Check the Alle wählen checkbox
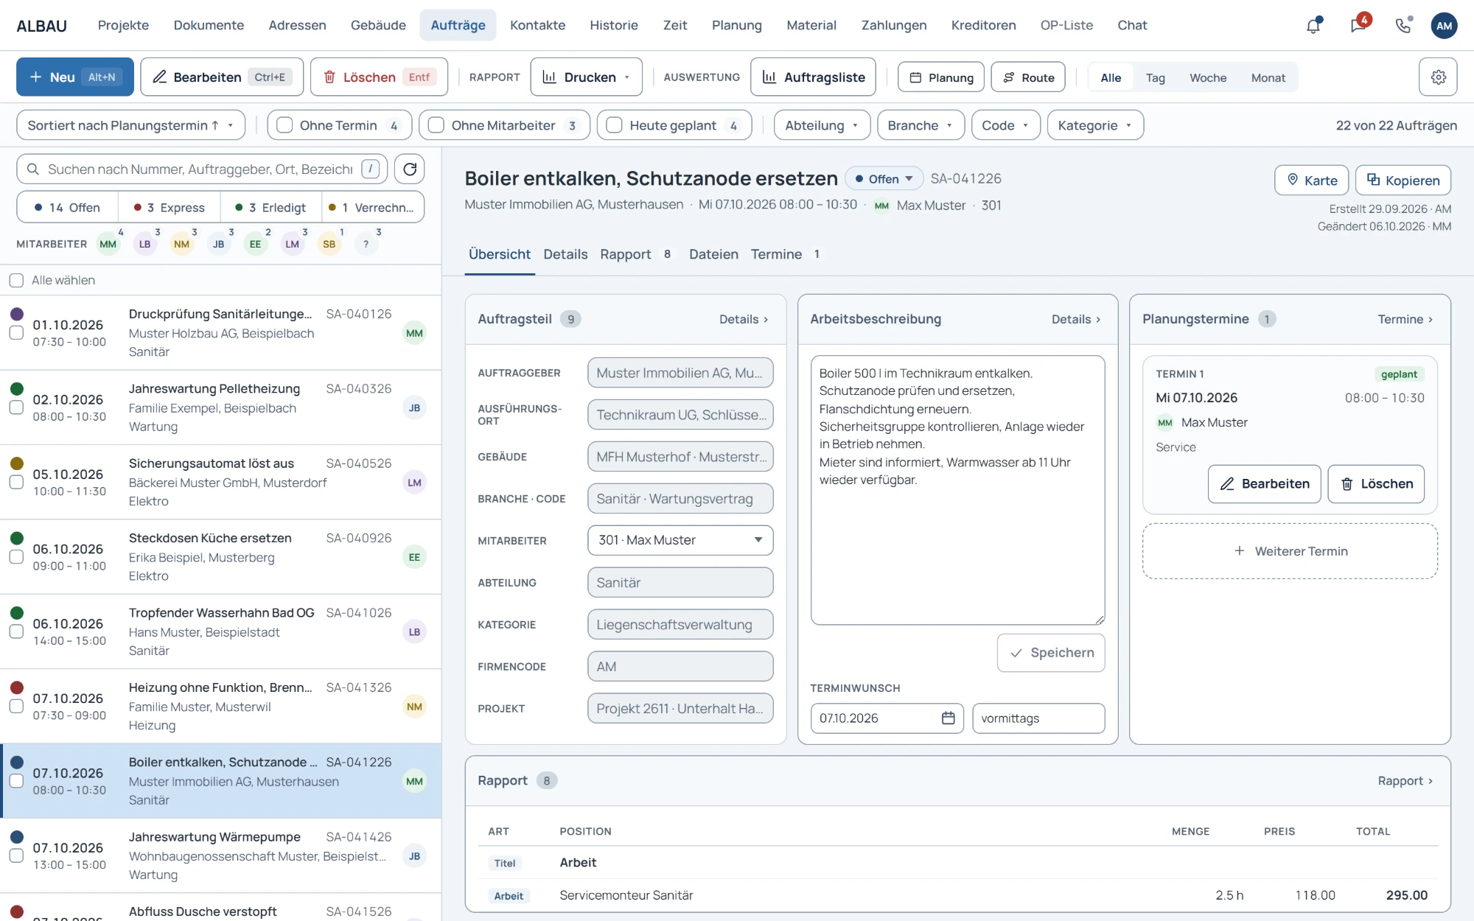The width and height of the screenshot is (1474, 921). click(x=16, y=281)
